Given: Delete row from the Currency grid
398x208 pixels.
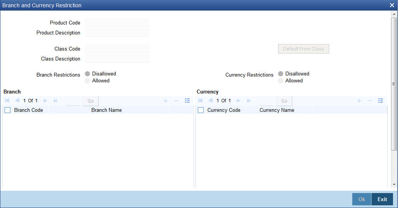Looking at the screenshot, I should (x=370, y=101).
